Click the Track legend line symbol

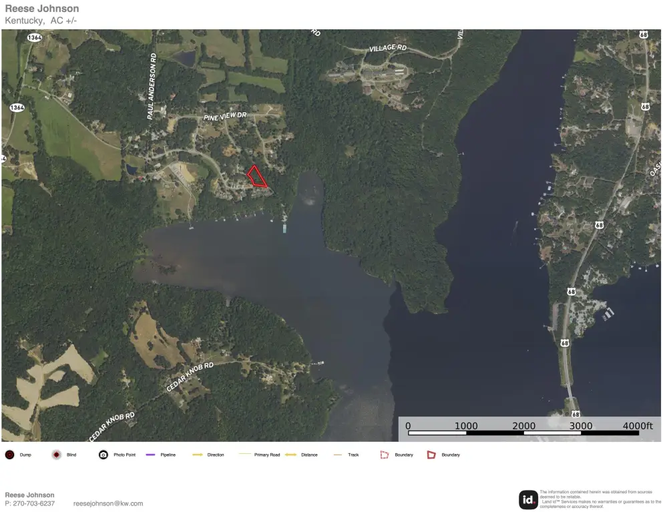coord(337,455)
